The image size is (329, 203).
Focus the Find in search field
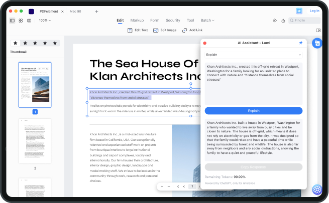point(304,20)
